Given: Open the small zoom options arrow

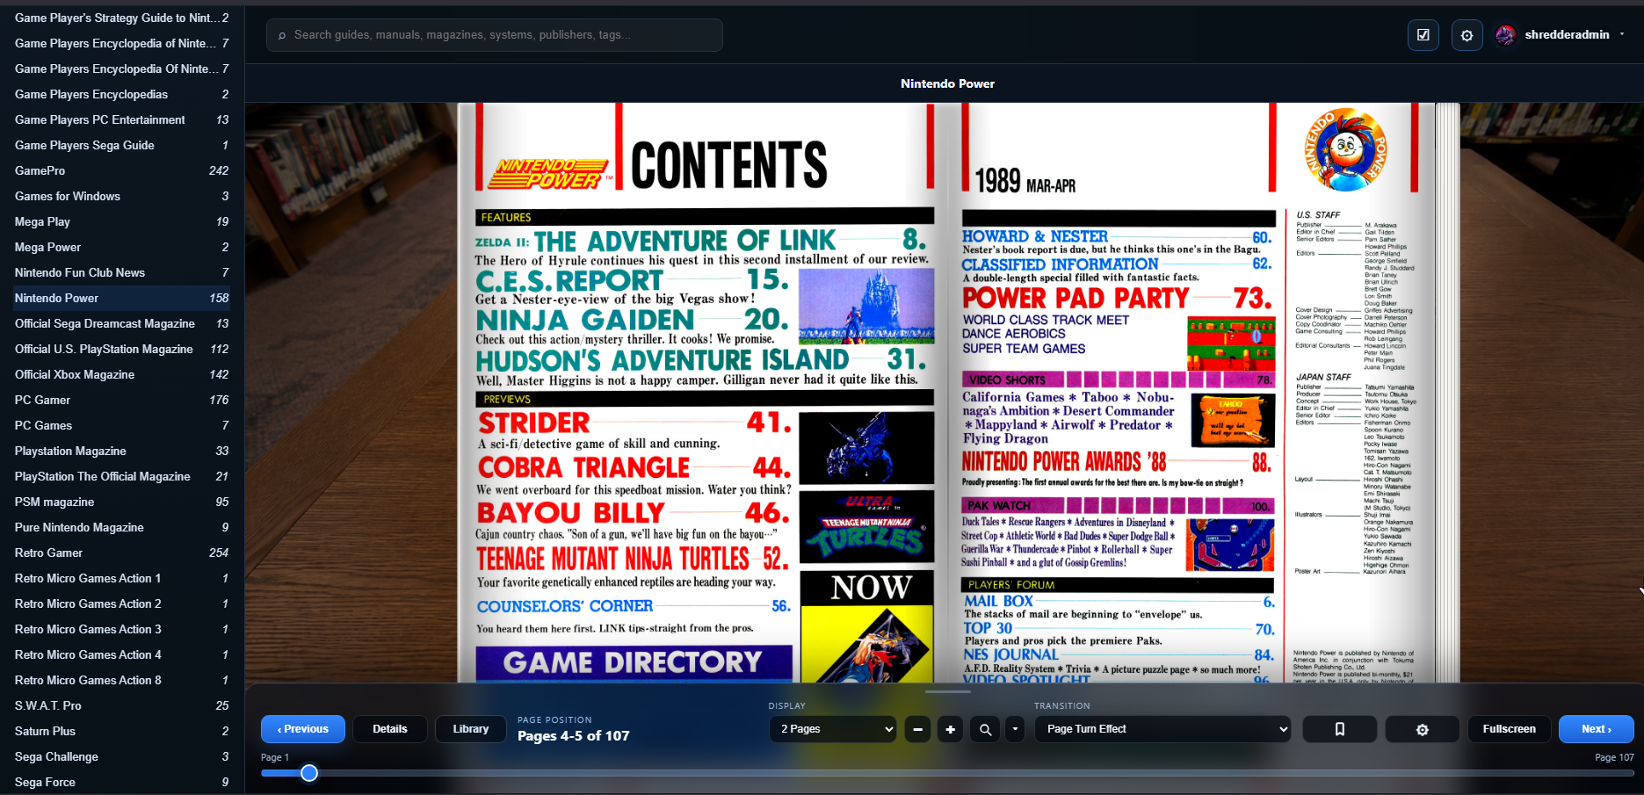Looking at the screenshot, I should click(1015, 729).
